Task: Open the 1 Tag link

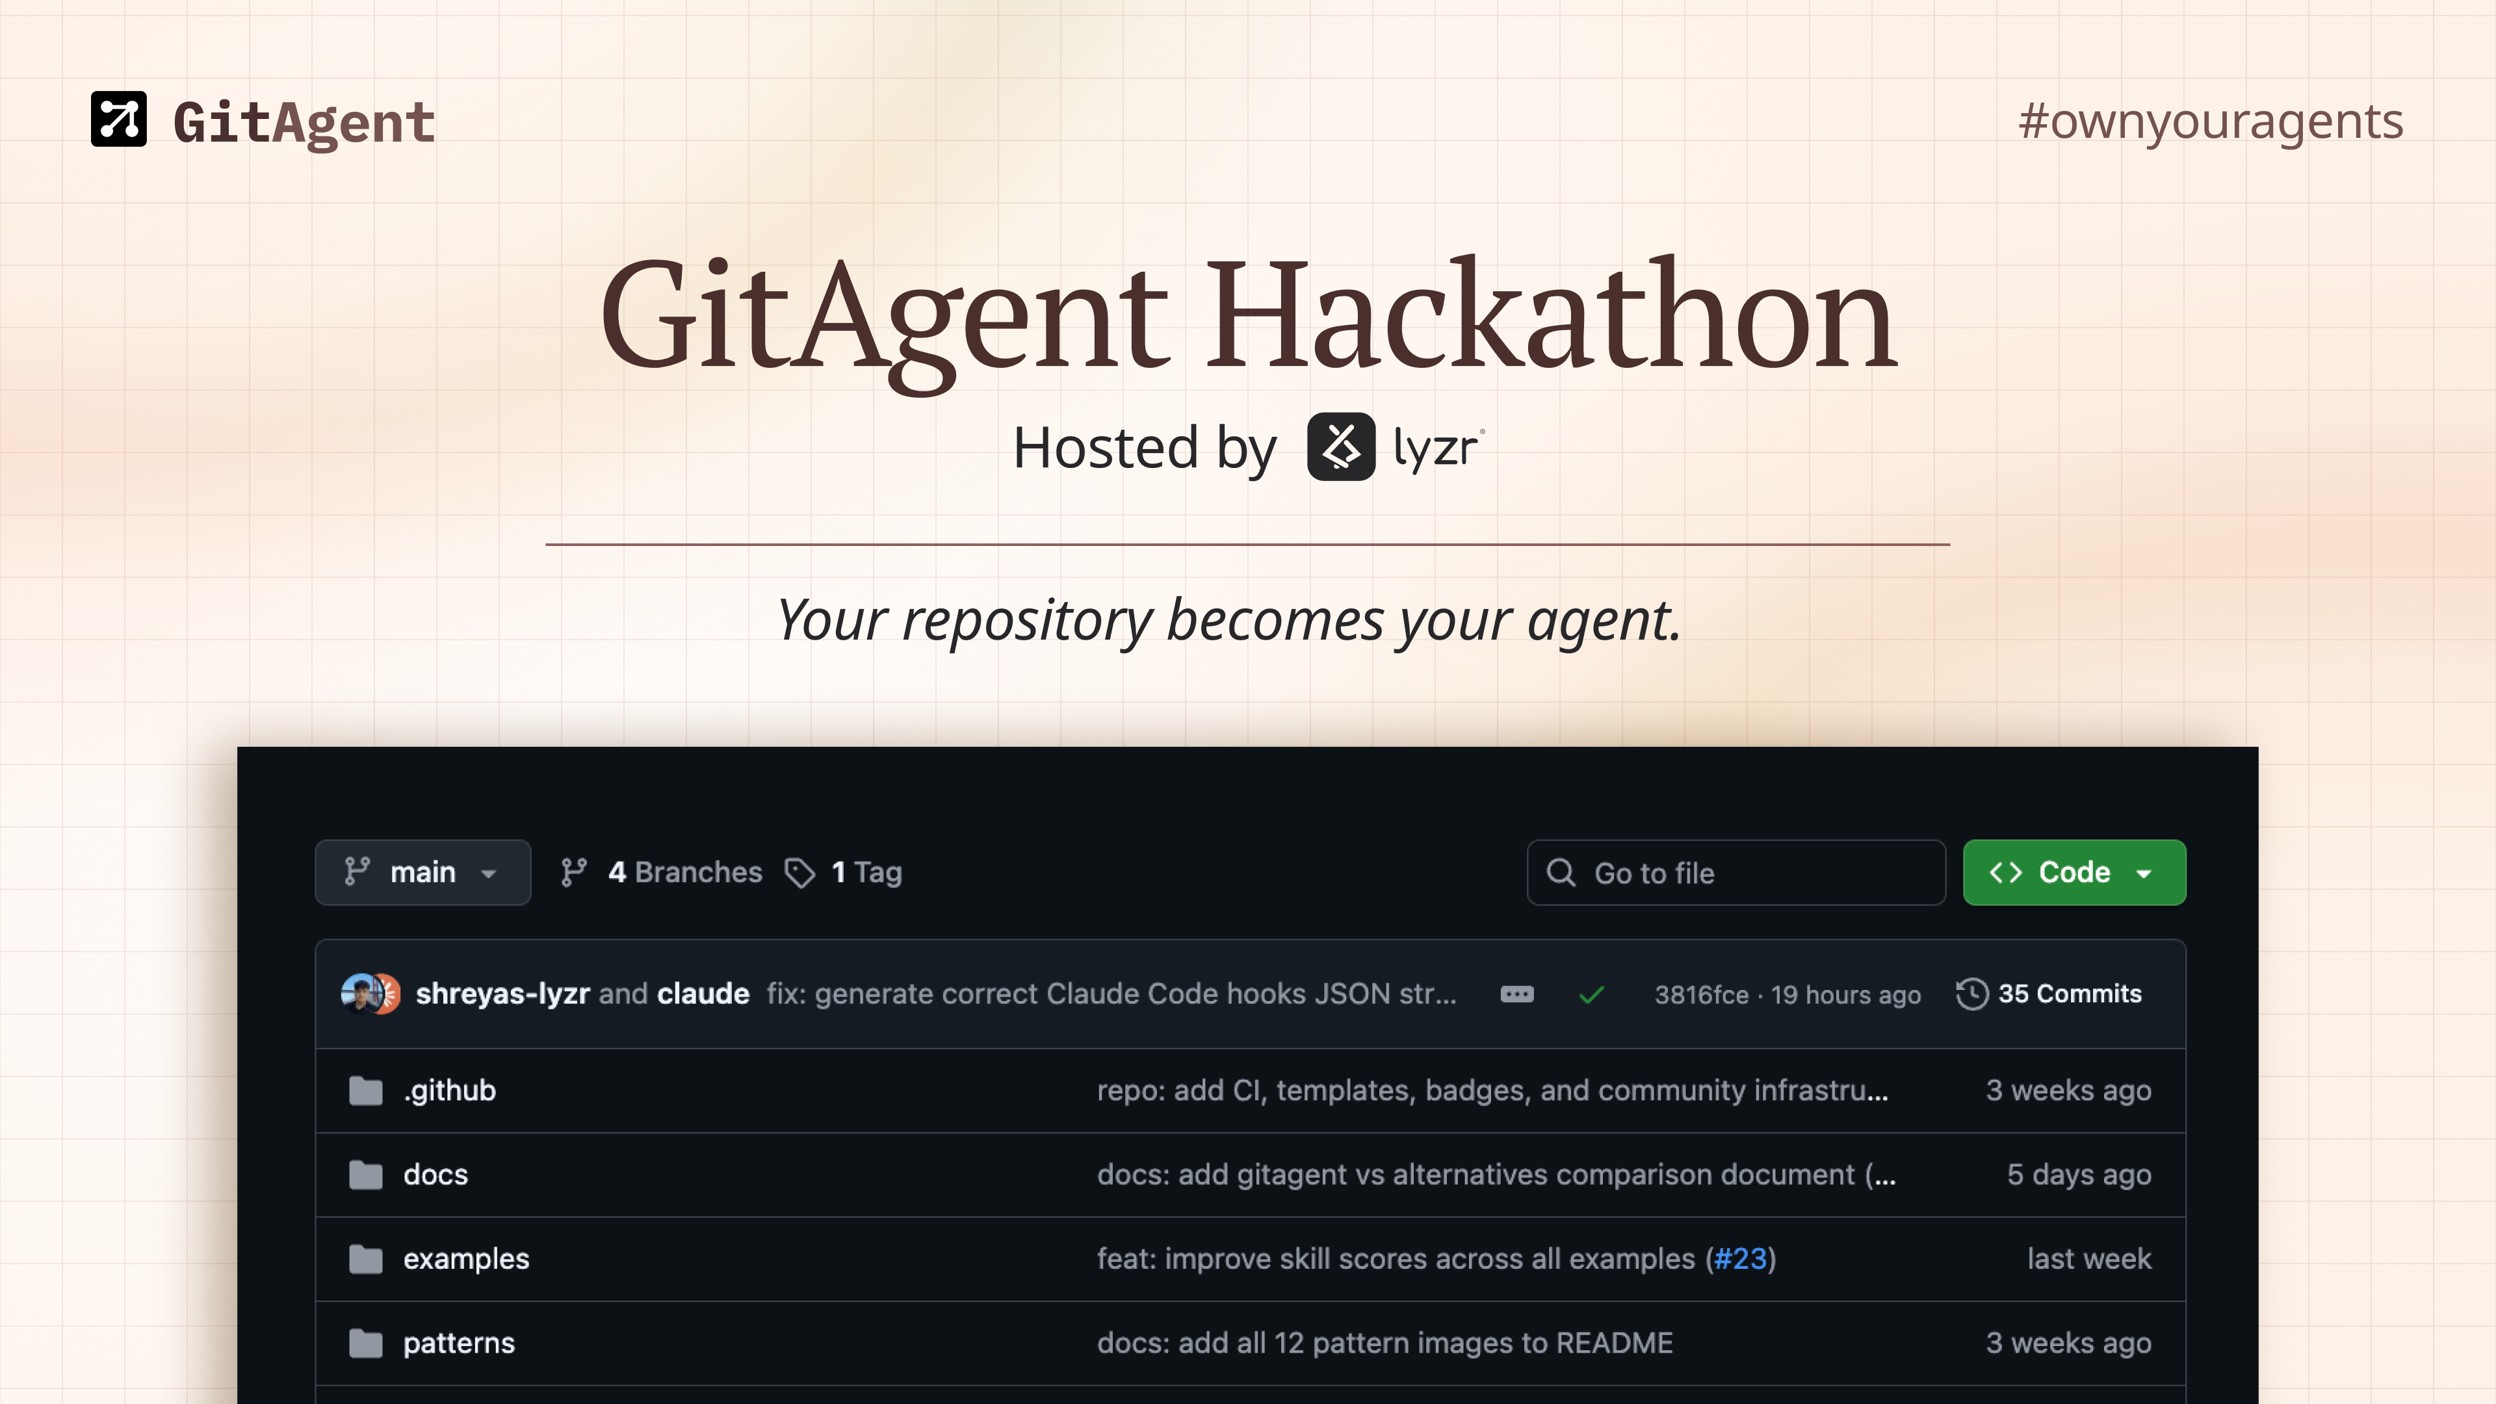Action: pos(866,872)
